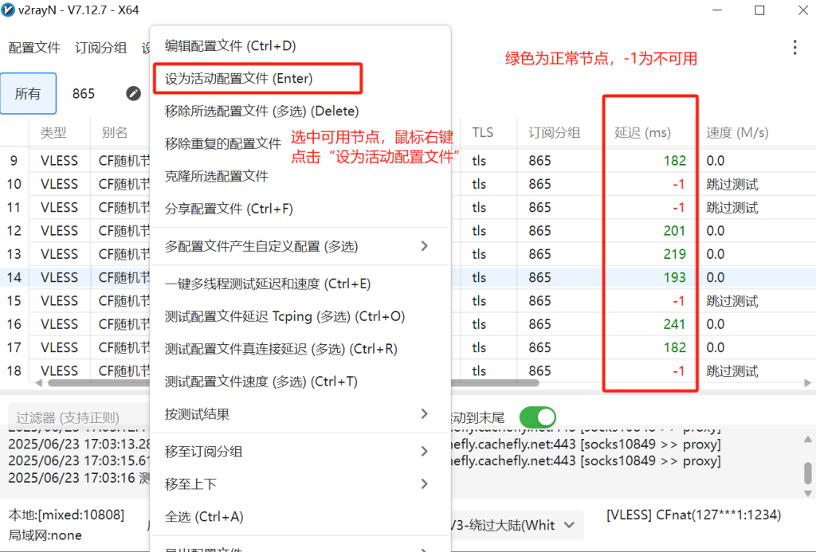The width and height of the screenshot is (816, 552).
Task: Click 本地:[mixed:10808] status bar text
Action: (x=66, y=515)
